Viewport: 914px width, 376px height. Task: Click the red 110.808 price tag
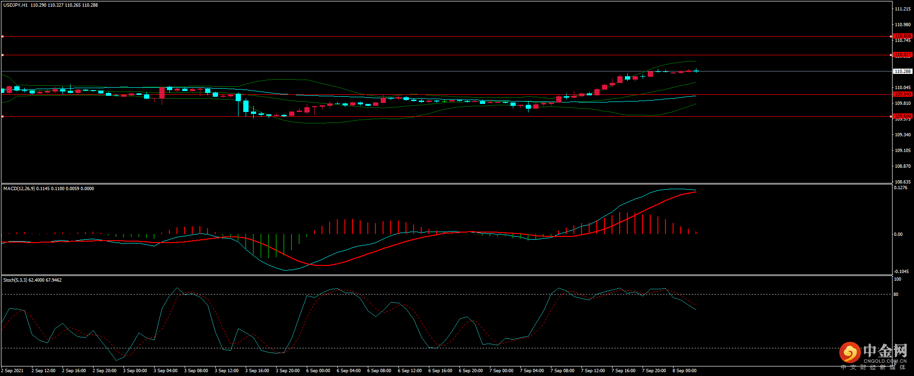coord(902,36)
